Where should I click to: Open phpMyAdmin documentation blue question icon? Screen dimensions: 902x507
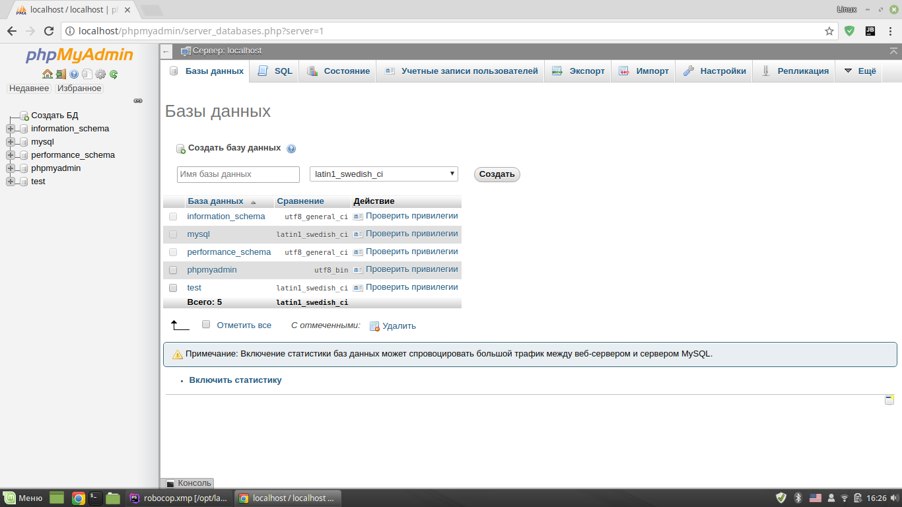[x=74, y=74]
